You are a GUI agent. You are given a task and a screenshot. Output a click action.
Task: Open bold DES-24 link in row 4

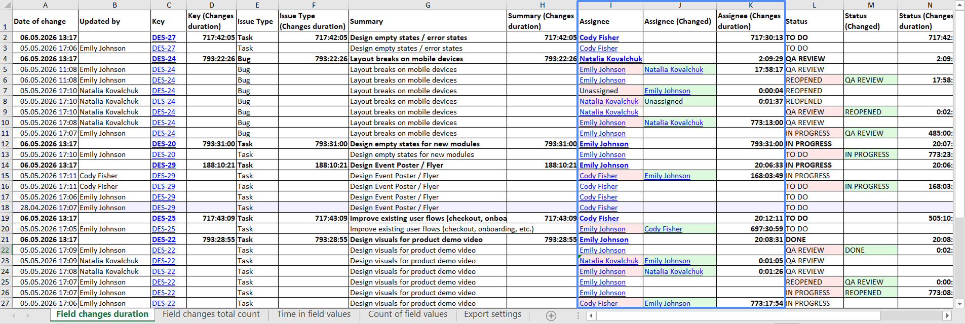point(164,59)
